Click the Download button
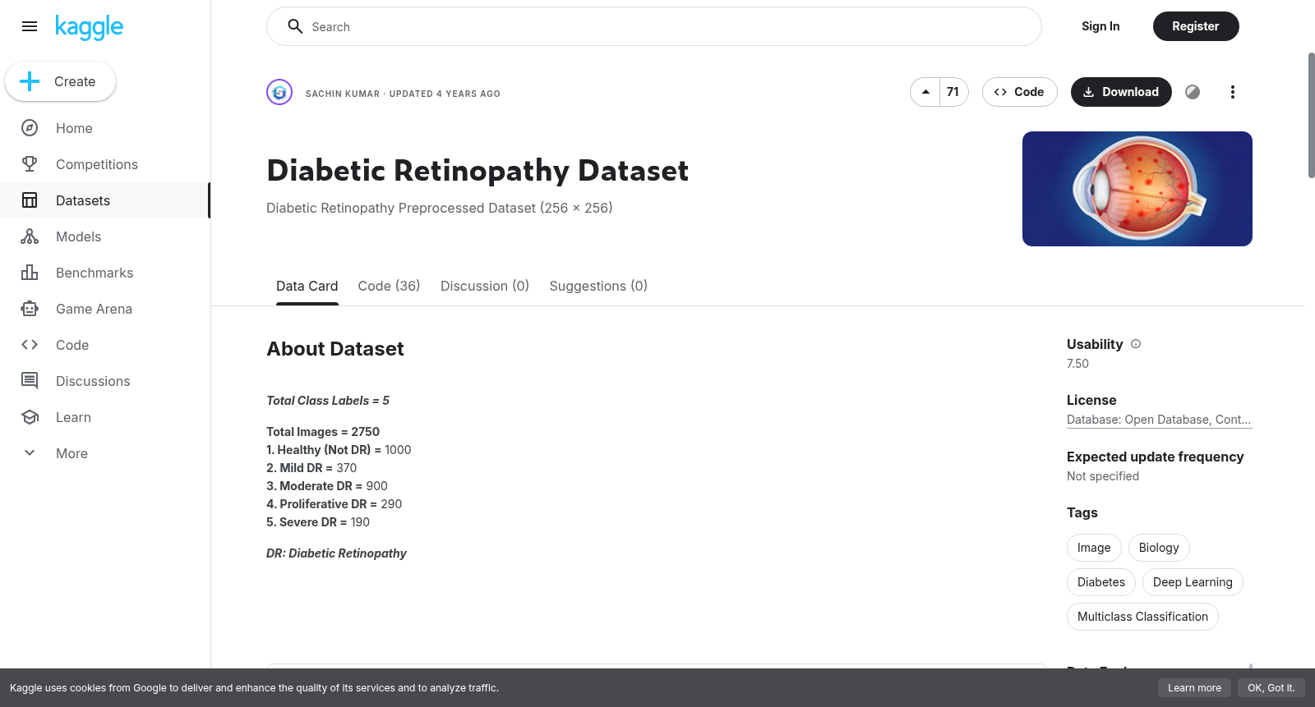 click(1121, 92)
